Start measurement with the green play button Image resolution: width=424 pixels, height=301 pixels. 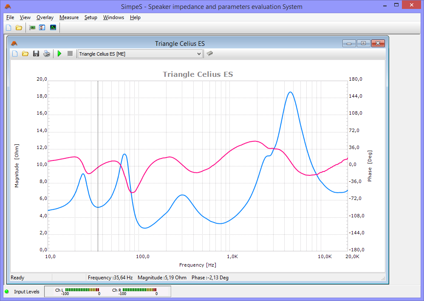tap(59, 53)
